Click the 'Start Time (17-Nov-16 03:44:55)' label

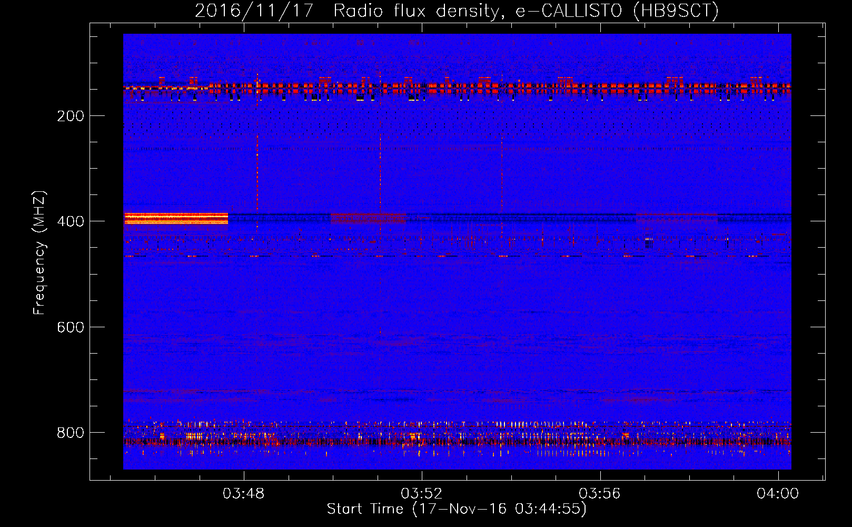457,509
